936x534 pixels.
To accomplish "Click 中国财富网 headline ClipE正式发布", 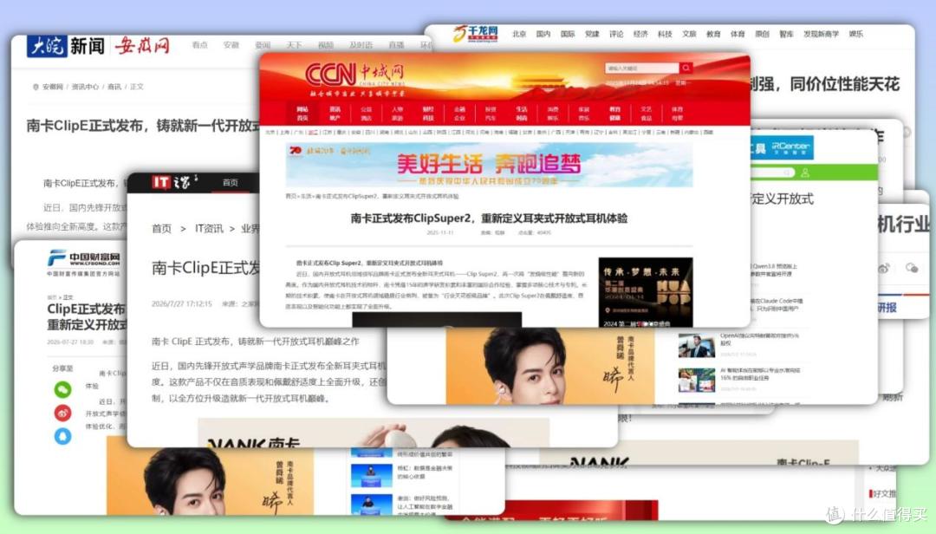I will click(87, 316).
